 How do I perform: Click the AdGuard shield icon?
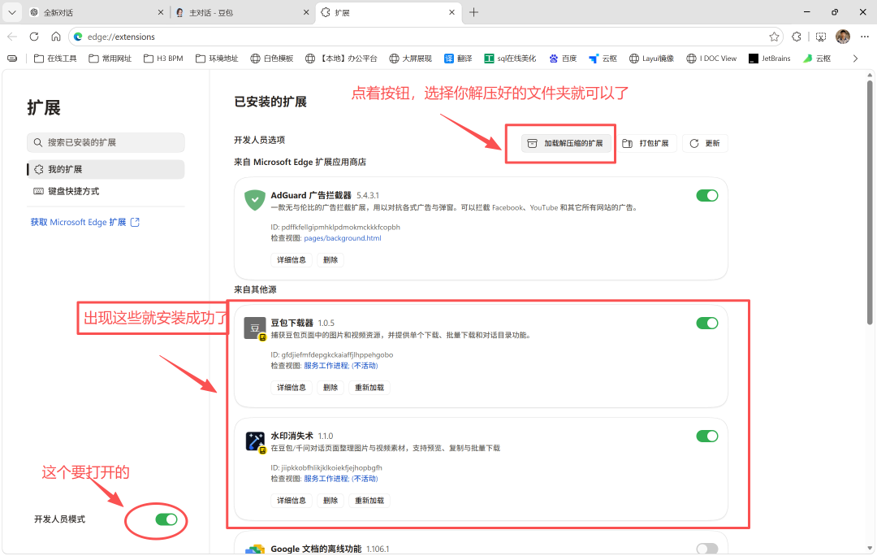[255, 200]
